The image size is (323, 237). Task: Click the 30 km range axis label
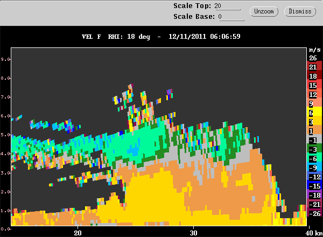193,233
